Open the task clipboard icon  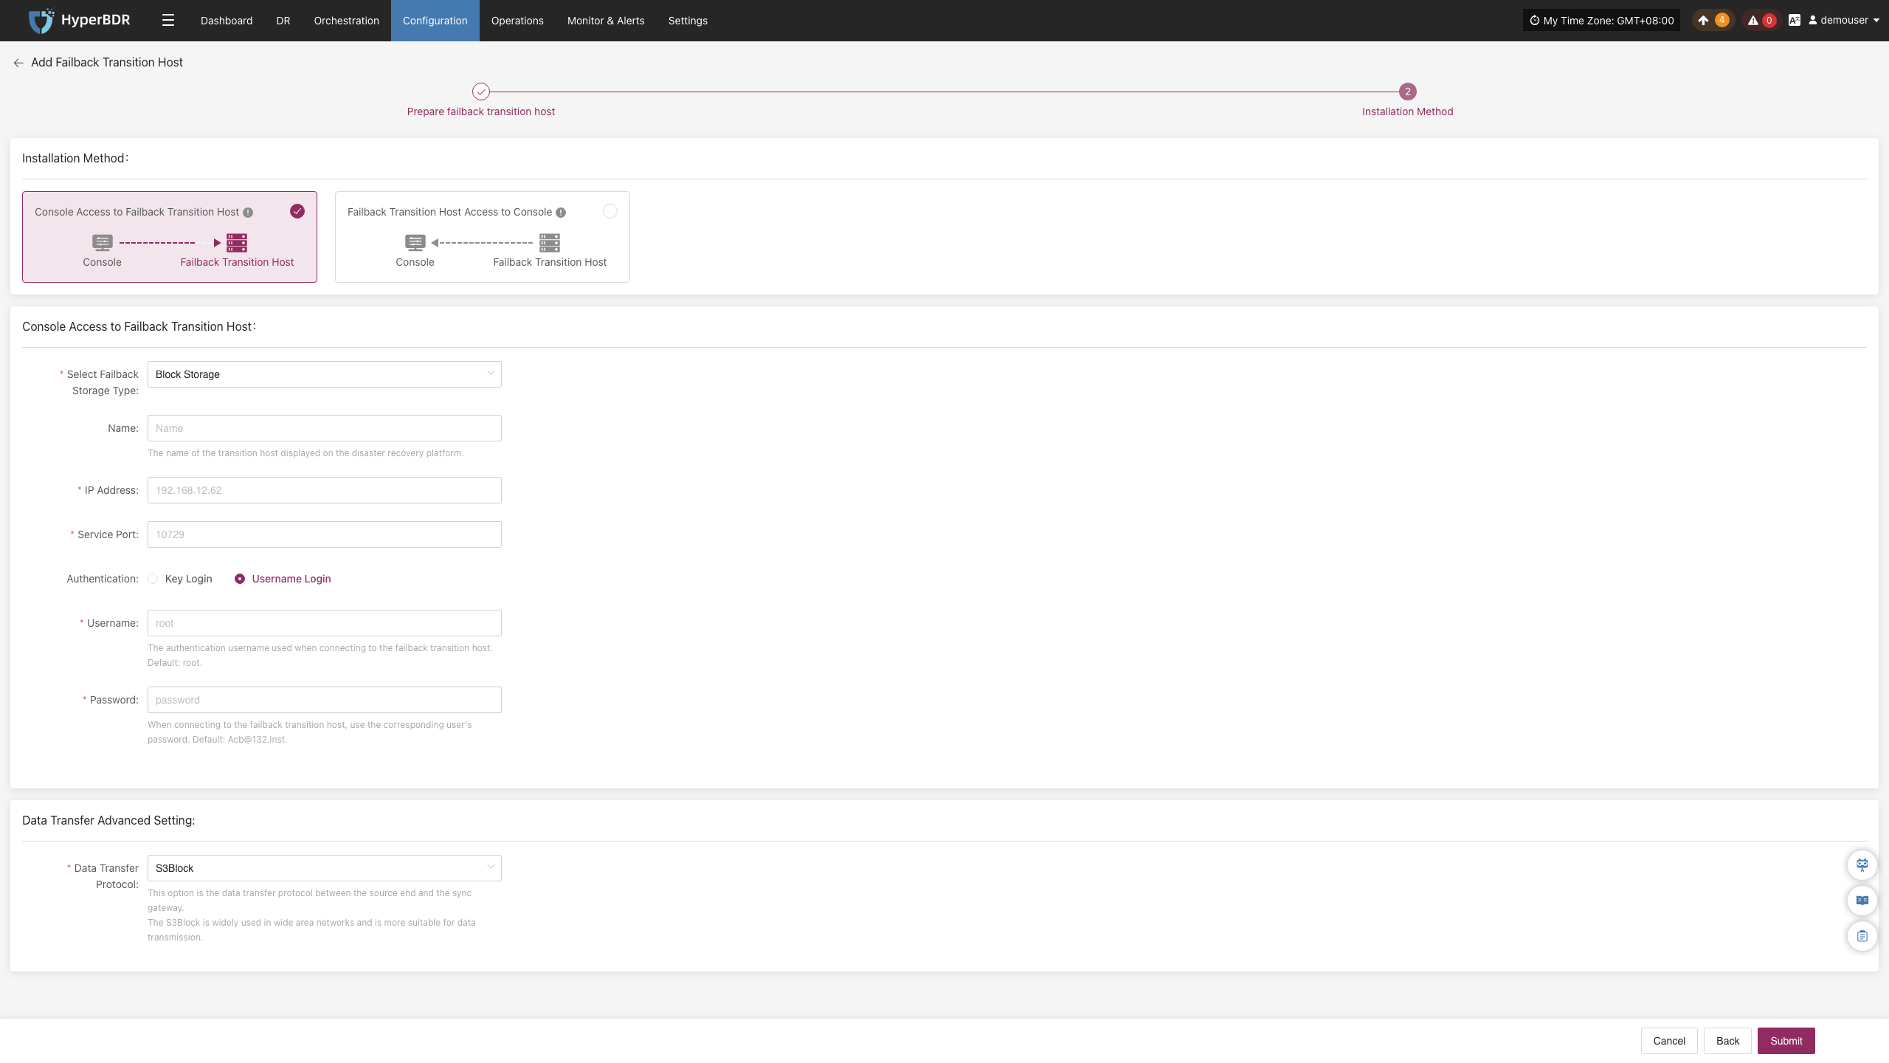click(x=1862, y=936)
